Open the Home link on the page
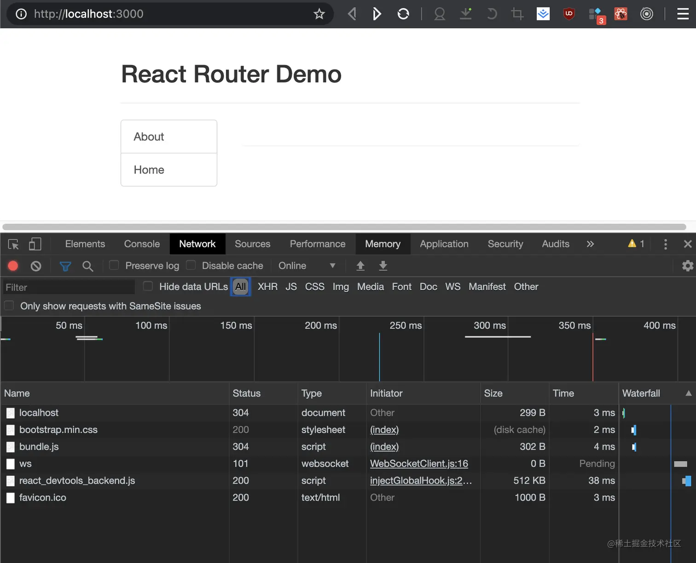Image resolution: width=696 pixels, height=563 pixels. 169,170
